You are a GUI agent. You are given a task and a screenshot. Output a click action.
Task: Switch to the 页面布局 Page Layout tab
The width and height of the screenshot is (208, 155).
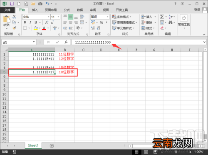(51, 10)
